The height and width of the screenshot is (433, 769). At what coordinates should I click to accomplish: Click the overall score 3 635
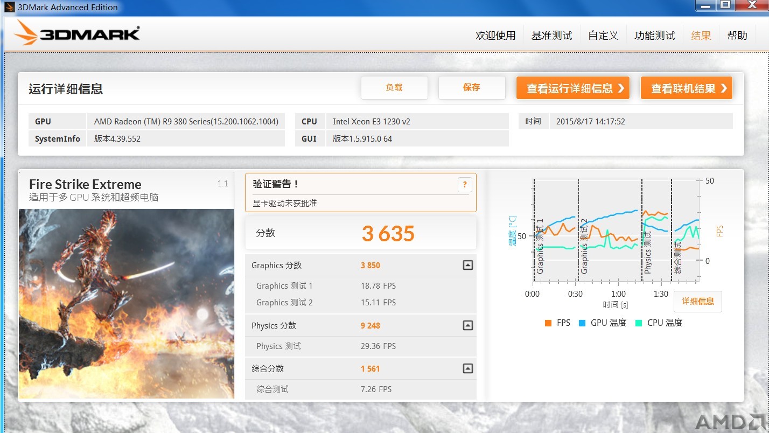(388, 234)
